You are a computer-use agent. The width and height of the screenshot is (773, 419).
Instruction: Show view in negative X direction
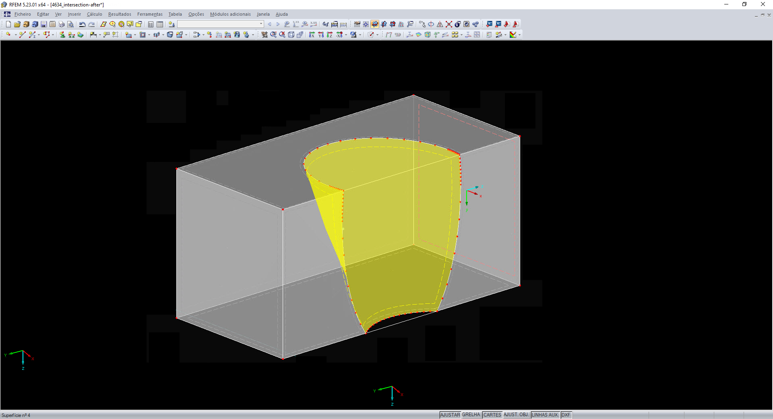tap(339, 35)
